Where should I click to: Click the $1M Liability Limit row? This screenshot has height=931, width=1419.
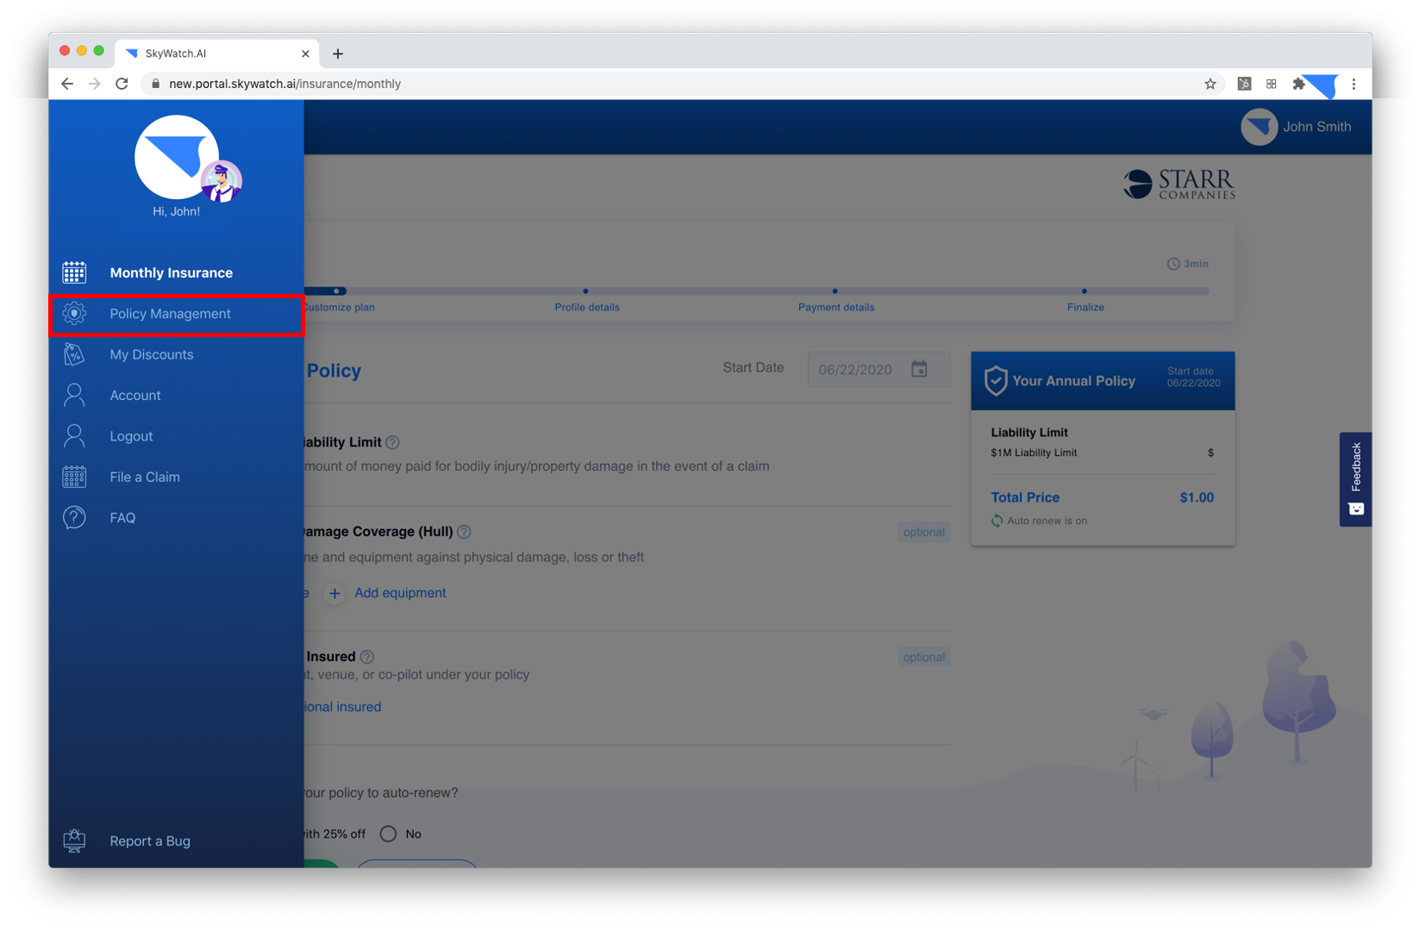1102,453
